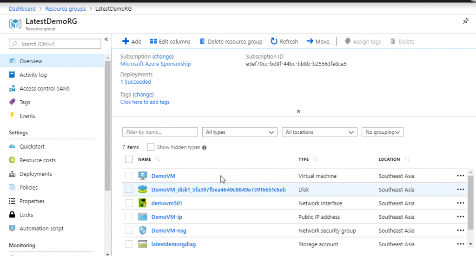Click the Add plus icon
Screen dimensions: 476x256
point(126,41)
